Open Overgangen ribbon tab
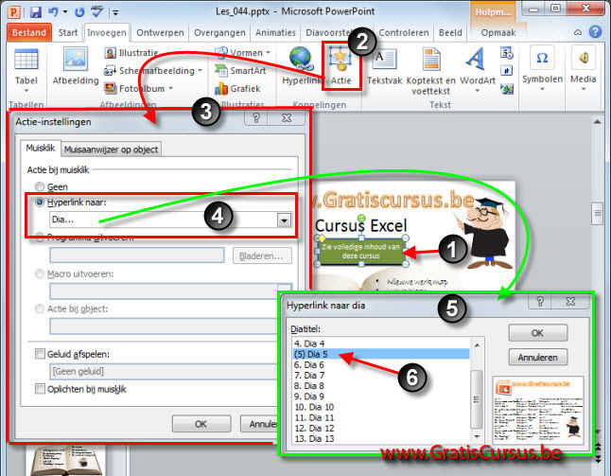 tap(219, 32)
